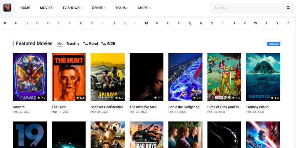
Task: Filter titles by letter L
Action: pyautogui.click(x=136, y=23)
